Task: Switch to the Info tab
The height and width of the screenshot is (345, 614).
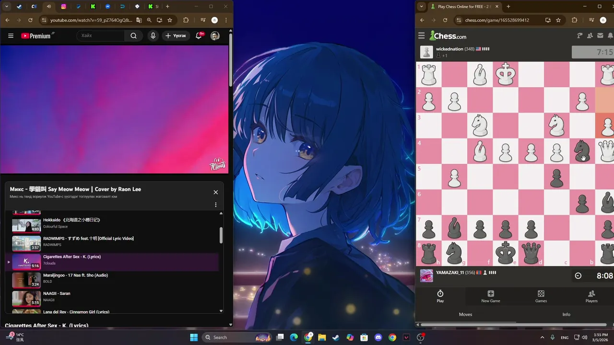Action: pyautogui.click(x=567, y=314)
